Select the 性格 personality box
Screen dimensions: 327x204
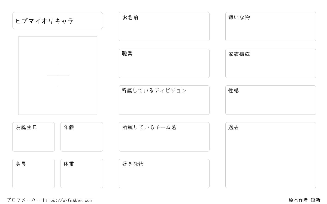(271, 100)
